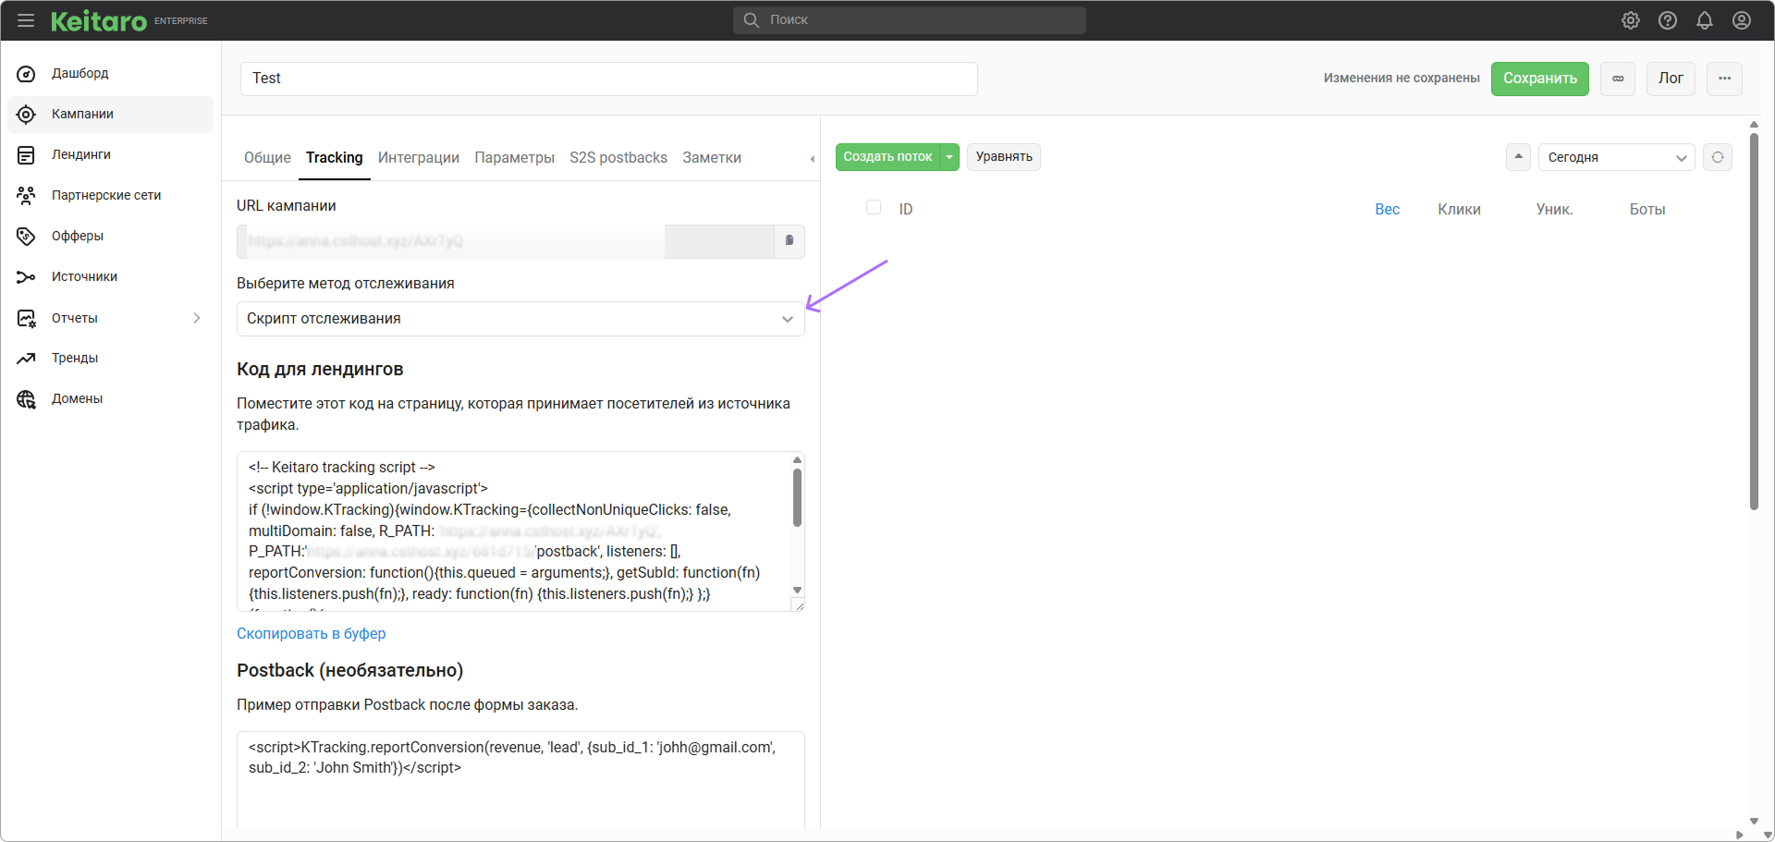Click the search magnifier icon
The image size is (1775, 842).
pos(752,20)
